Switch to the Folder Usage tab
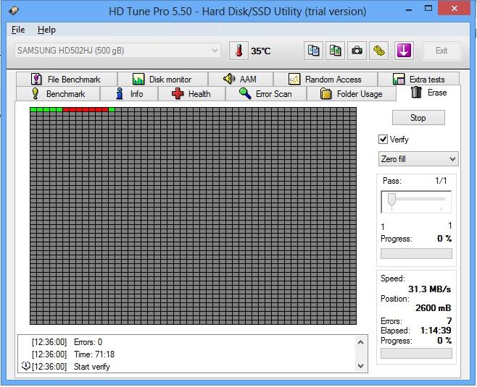Viewport: 477px width, 387px height. tap(352, 94)
